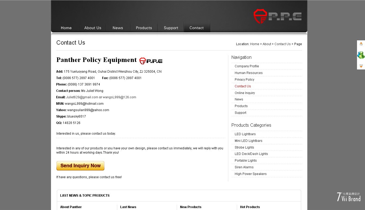The image size is (365, 210).
Task: Click the TOP scroll-up arrow icon
Action: [x=361, y=44]
